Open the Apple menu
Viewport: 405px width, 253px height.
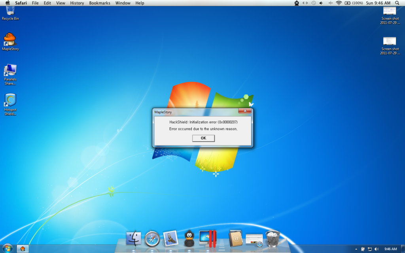click(7, 3)
